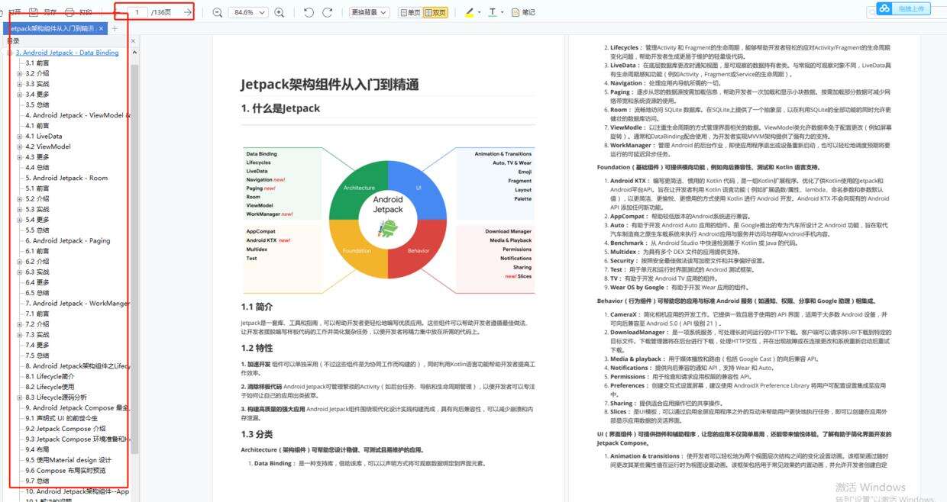Rotate page counterclockwise with the left arrow icon
The height and width of the screenshot is (502, 947).
point(309,11)
